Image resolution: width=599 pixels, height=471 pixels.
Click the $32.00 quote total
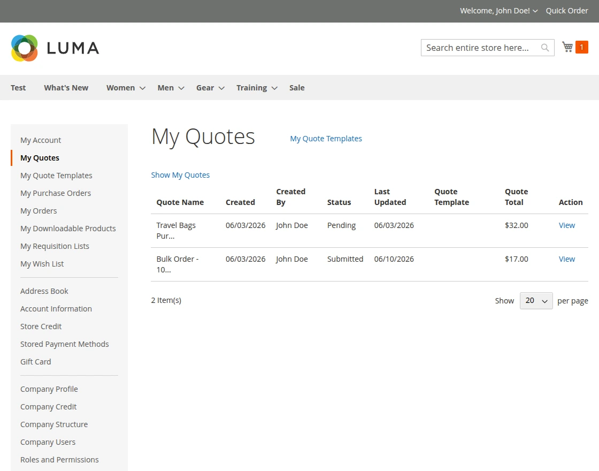click(x=516, y=225)
